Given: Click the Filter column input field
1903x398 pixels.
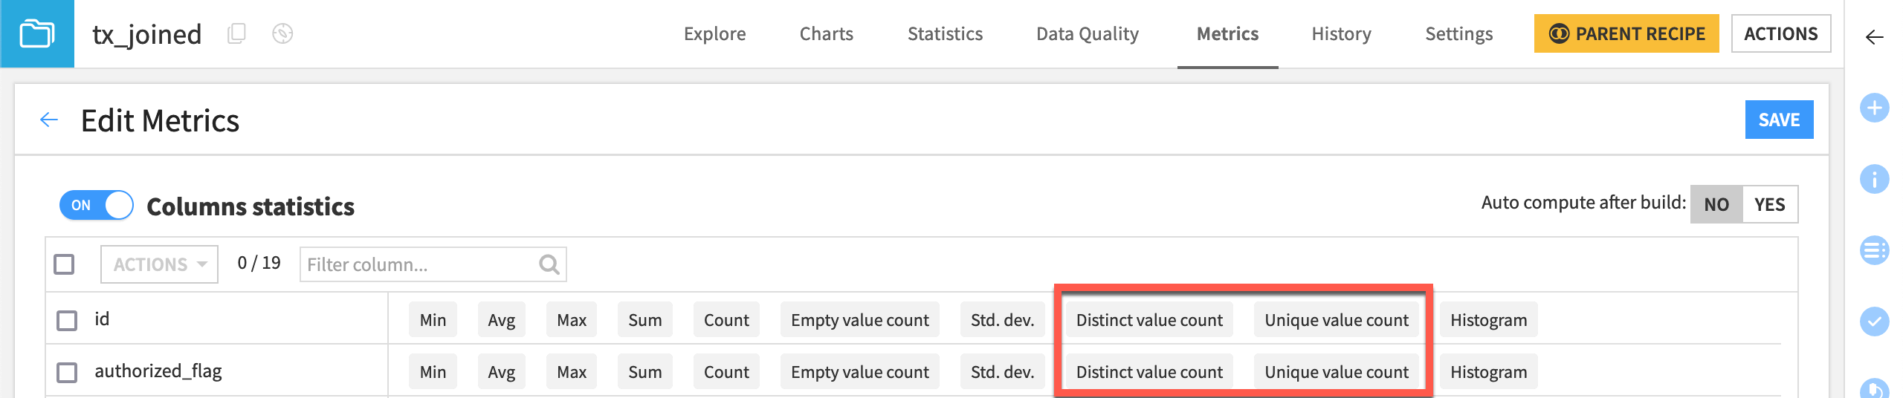Looking at the screenshot, I should [x=433, y=264].
